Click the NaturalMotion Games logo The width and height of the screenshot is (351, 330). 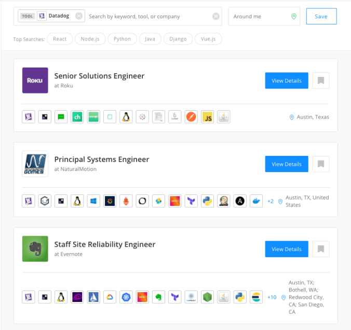coord(35,164)
